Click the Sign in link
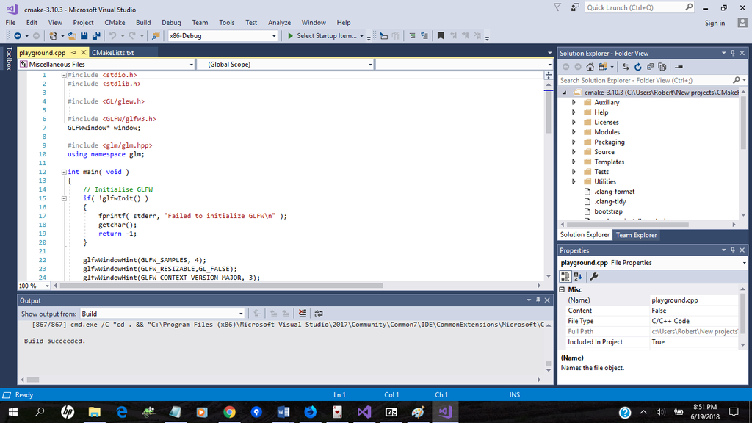The width and height of the screenshot is (752, 423). coord(715,23)
